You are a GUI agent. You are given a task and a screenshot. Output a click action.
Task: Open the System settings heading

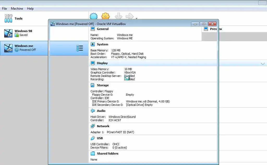click(102, 44)
